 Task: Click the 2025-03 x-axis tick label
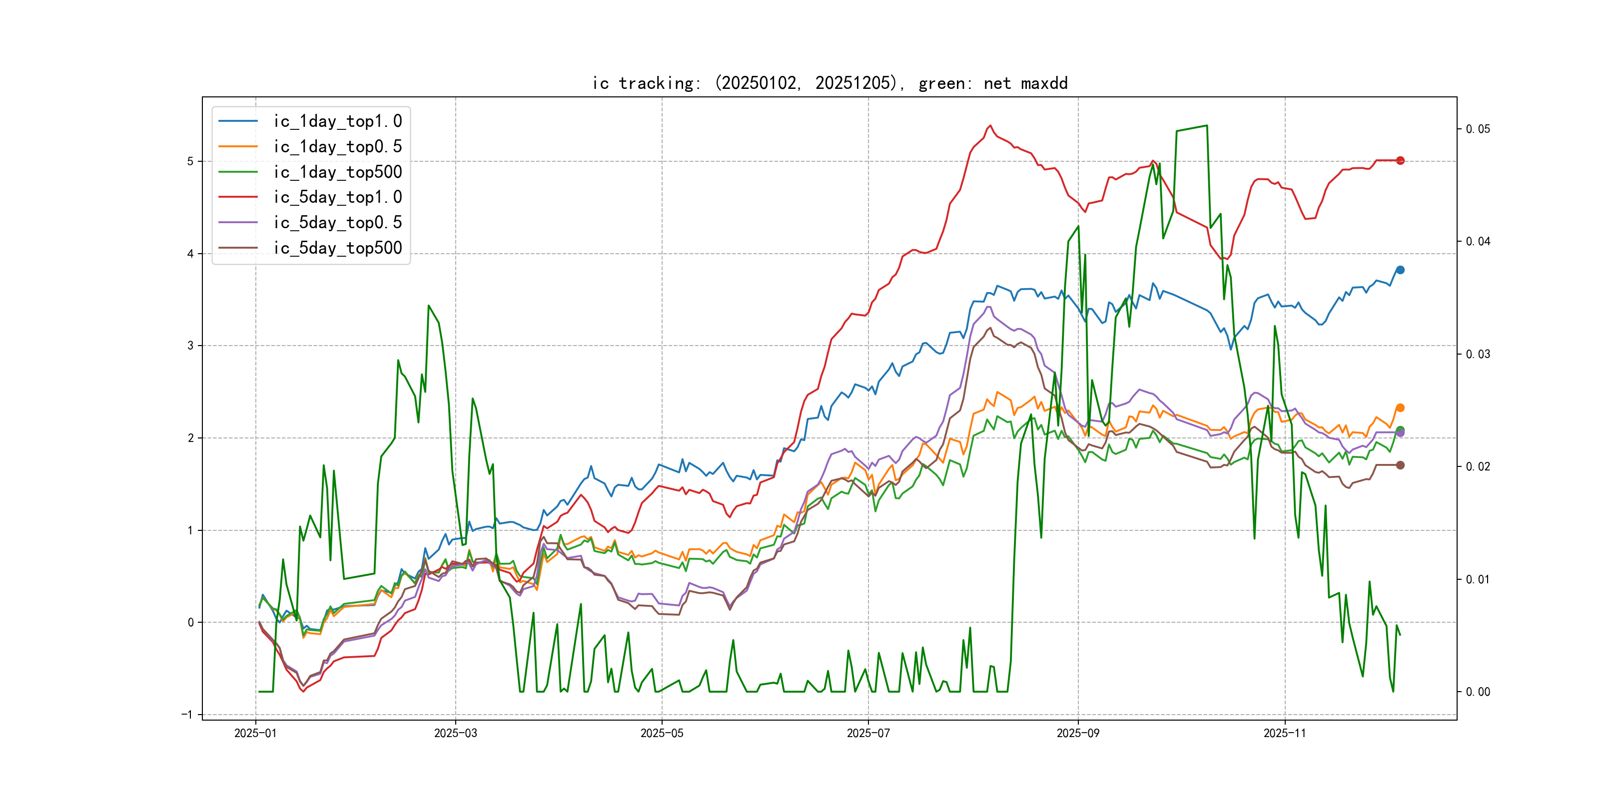456,734
